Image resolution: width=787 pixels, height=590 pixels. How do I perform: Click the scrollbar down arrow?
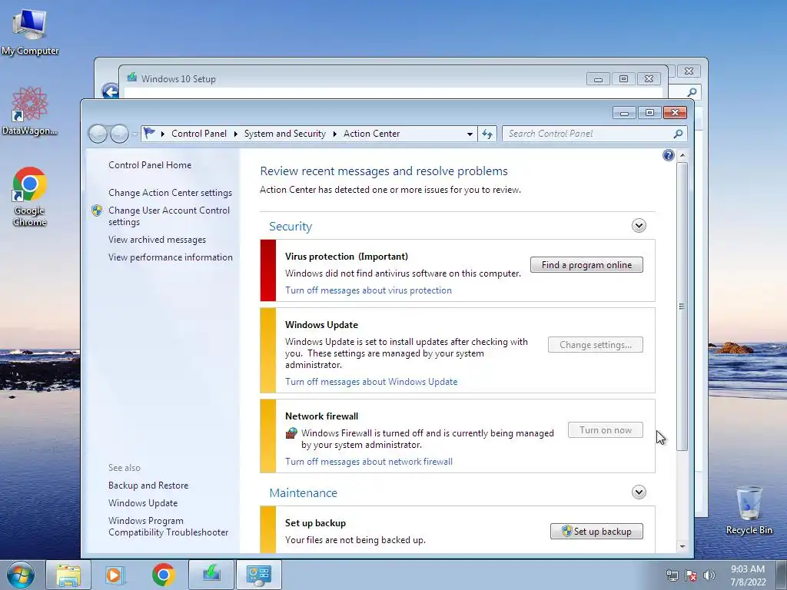pyautogui.click(x=682, y=546)
